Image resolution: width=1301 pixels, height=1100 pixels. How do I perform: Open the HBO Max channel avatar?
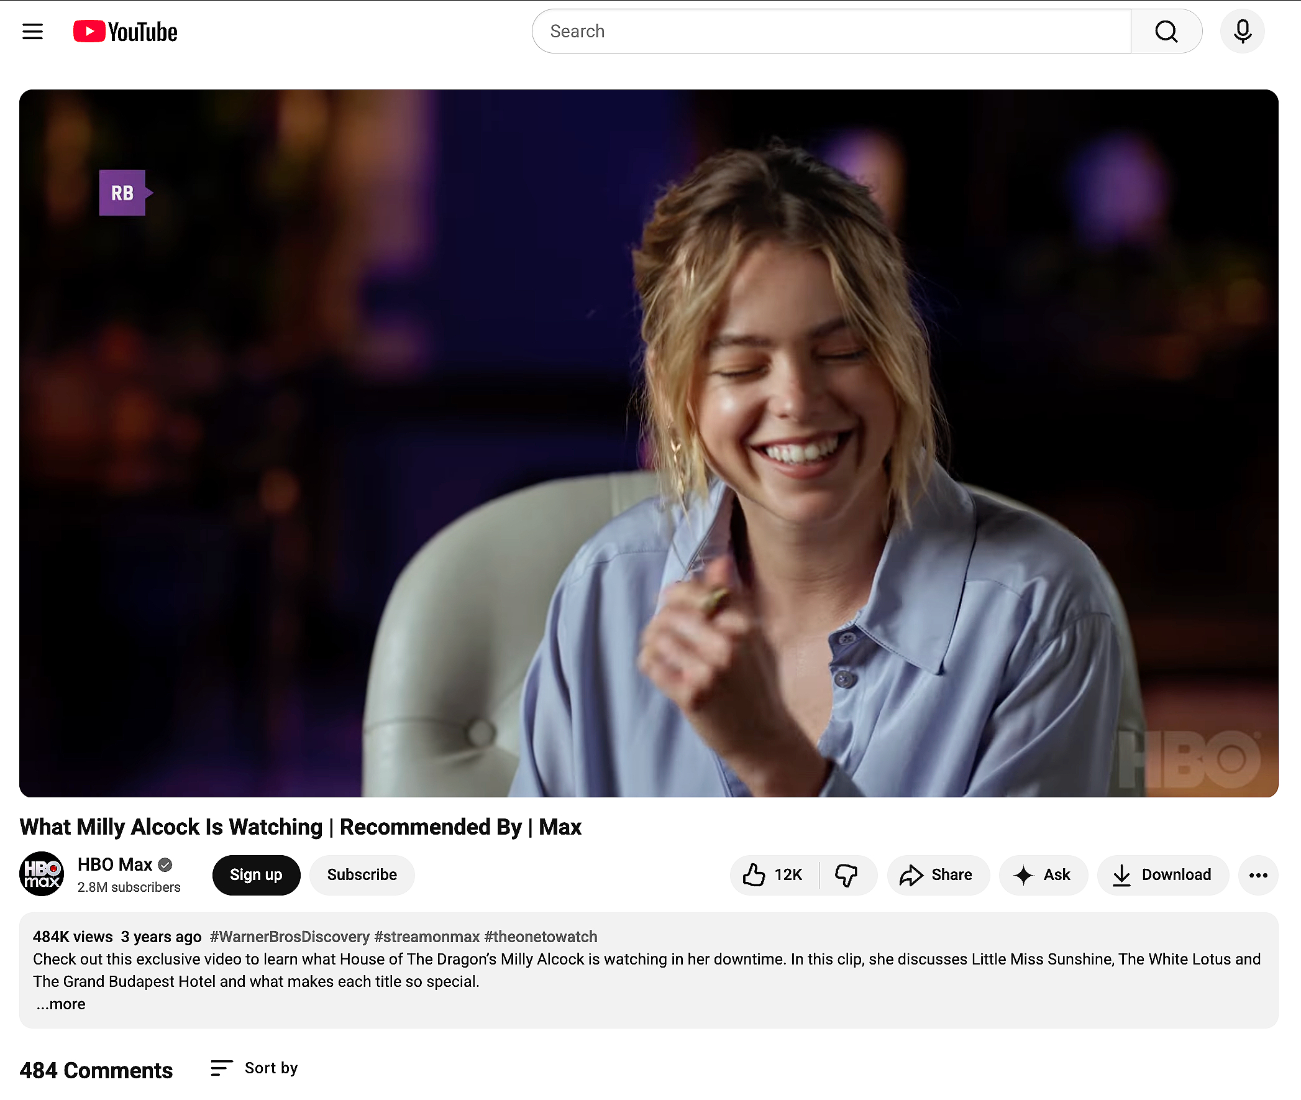tap(42, 874)
